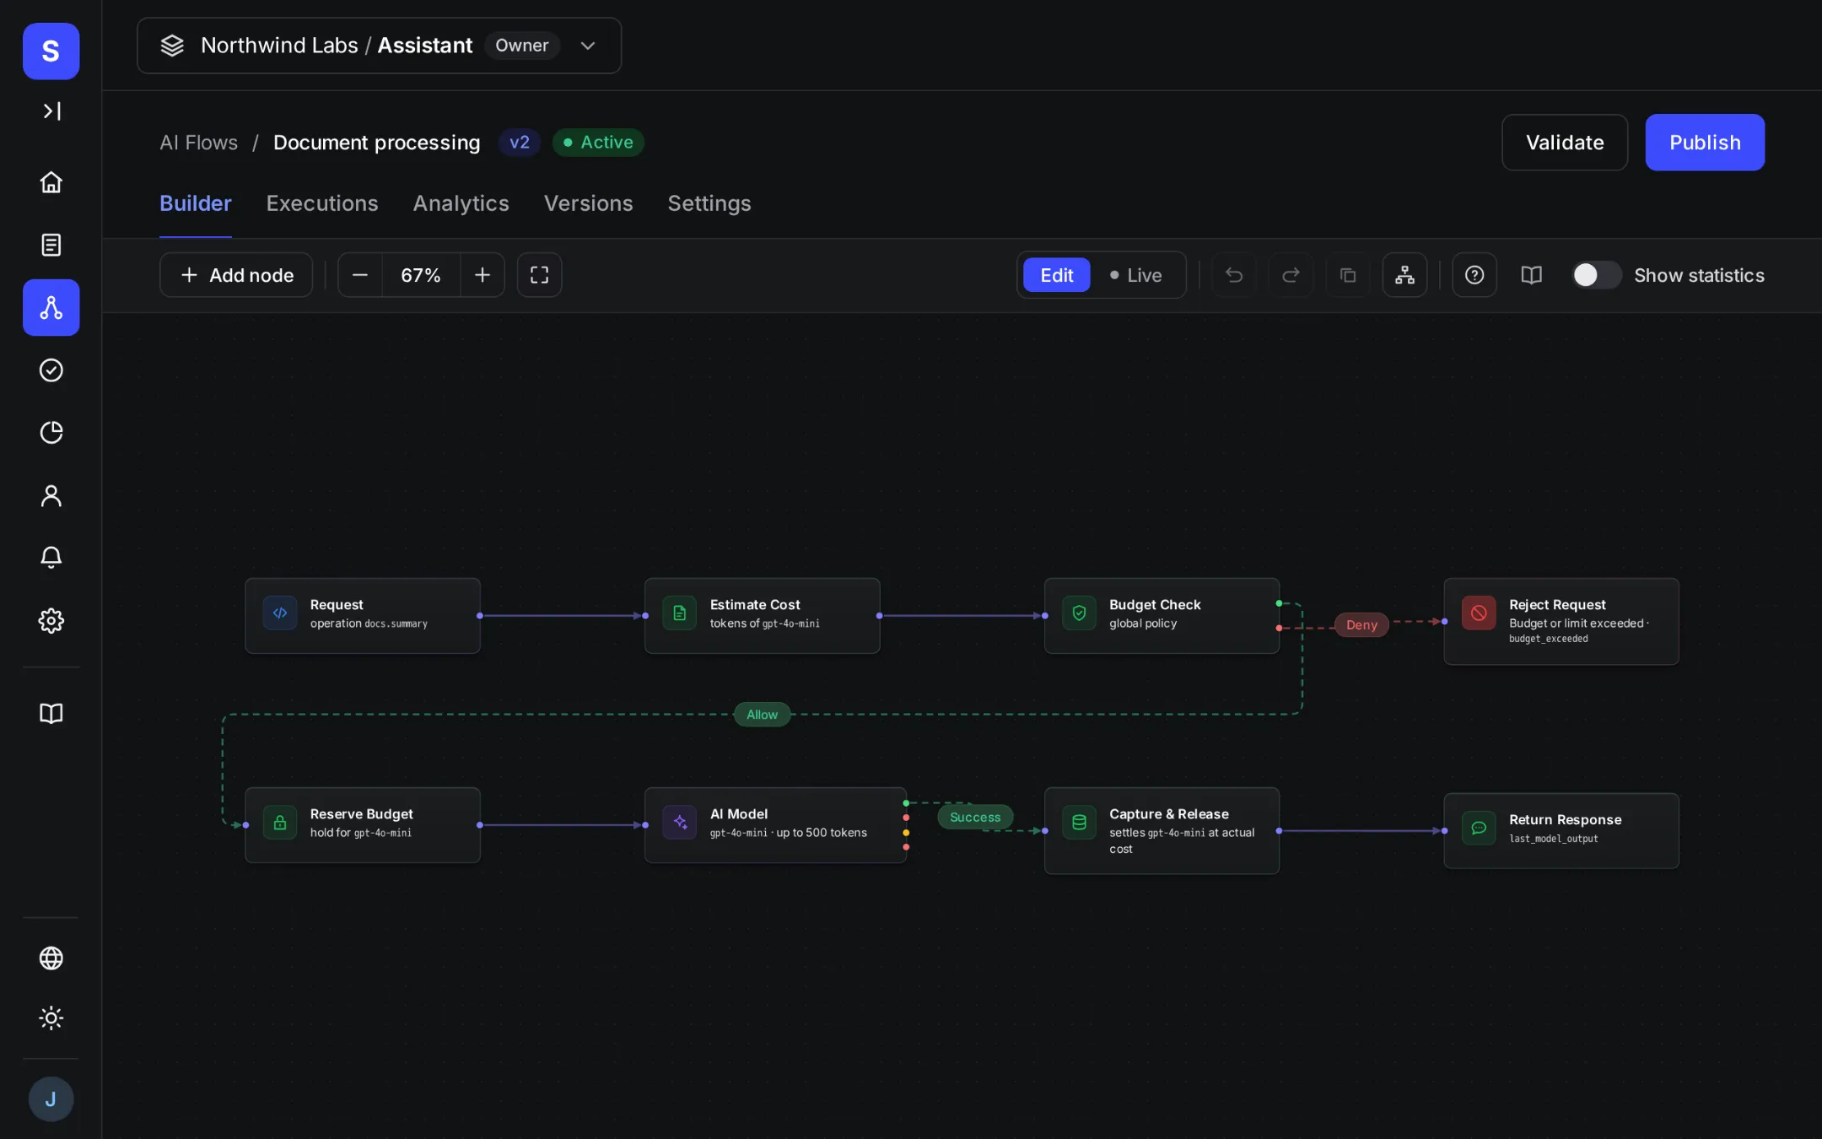Open the settings gear in the sidebar
Viewport: 1822px width, 1139px height.
[x=51, y=621]
